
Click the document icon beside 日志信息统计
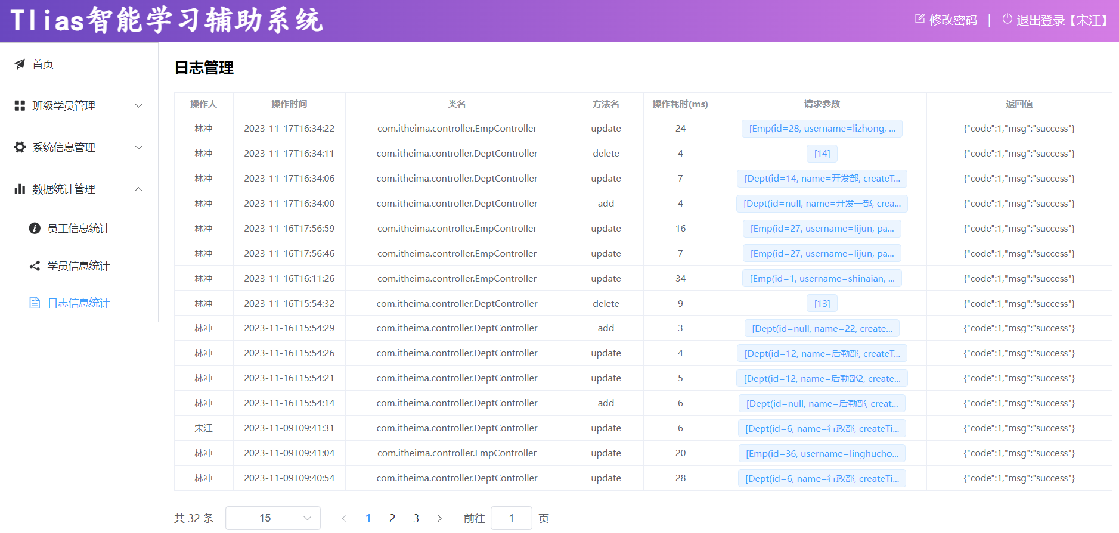35,303
